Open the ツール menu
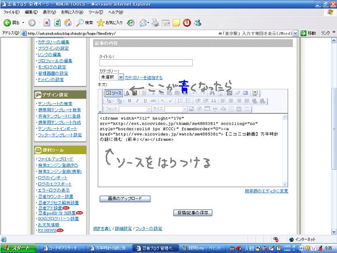This screenshot has height=253, width=337. tap(95, 12)
